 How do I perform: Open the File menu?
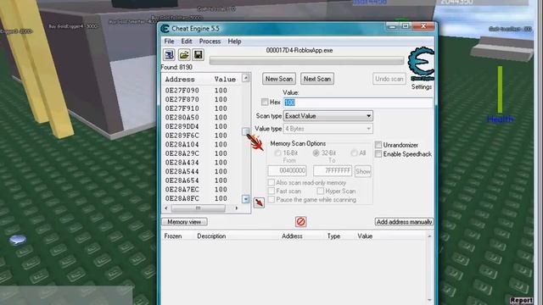pos(169,42)
